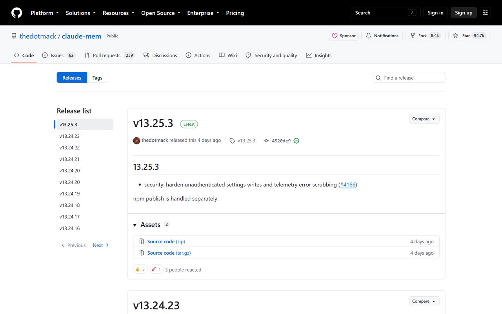Click the thedotmack author name in release
Image resolution: width=502 pixels, height=314 pixels.
pos(155,141)
